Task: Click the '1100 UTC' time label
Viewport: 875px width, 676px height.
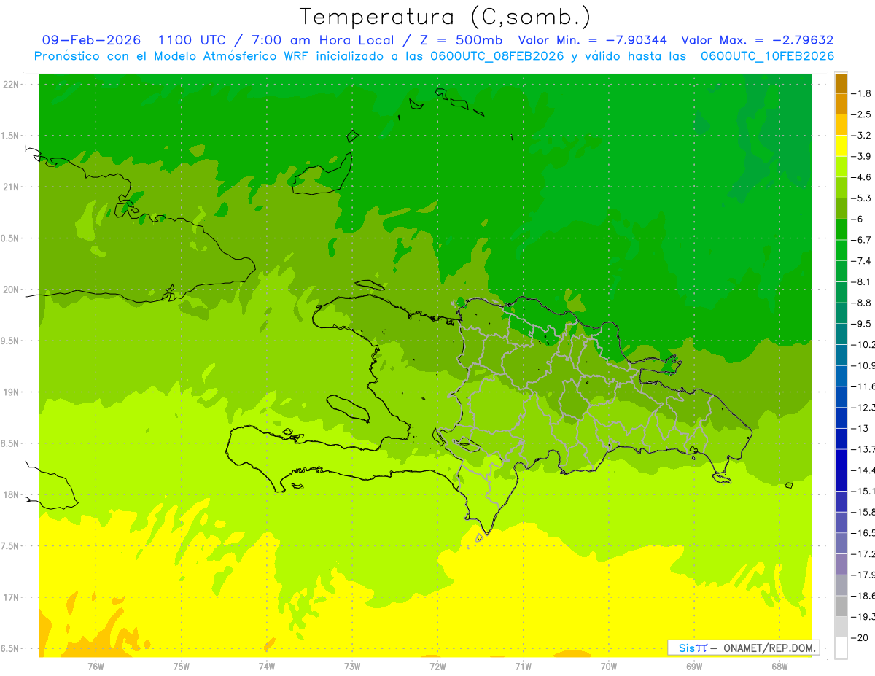Action: click(192, 40)
